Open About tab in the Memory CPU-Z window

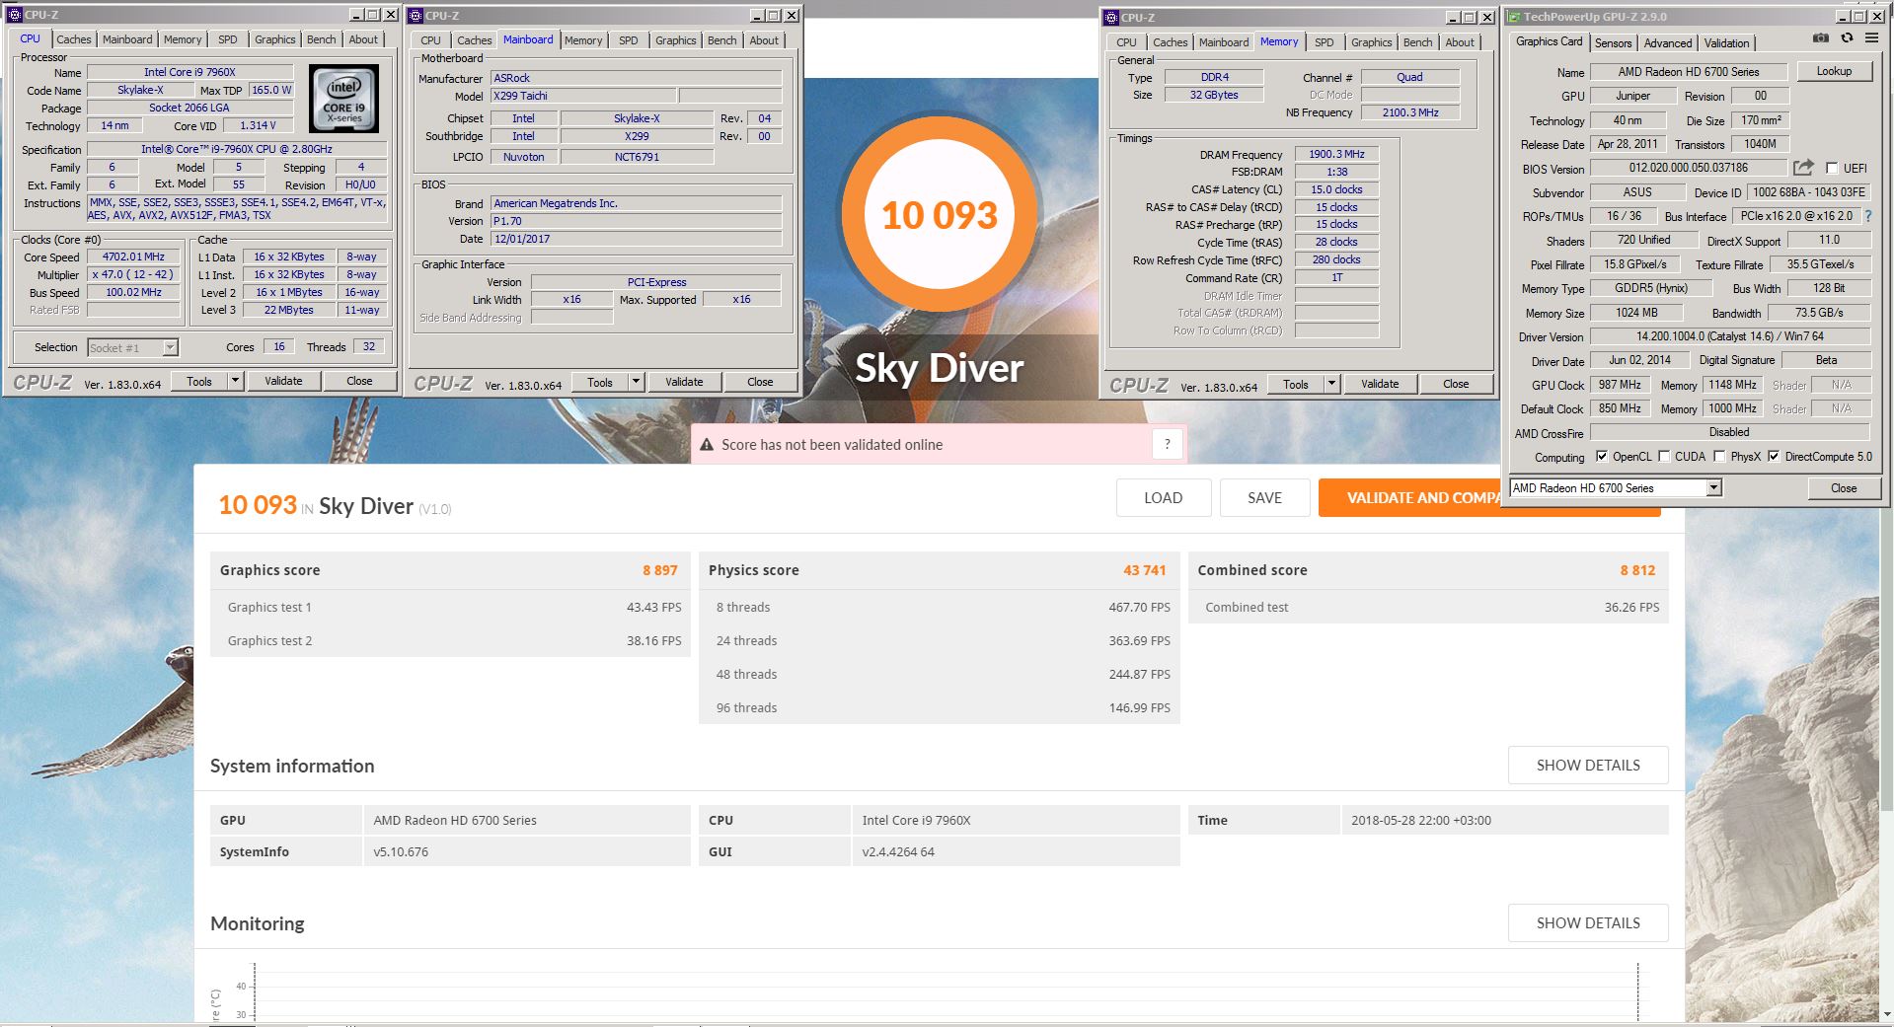tap(1459, 42)
